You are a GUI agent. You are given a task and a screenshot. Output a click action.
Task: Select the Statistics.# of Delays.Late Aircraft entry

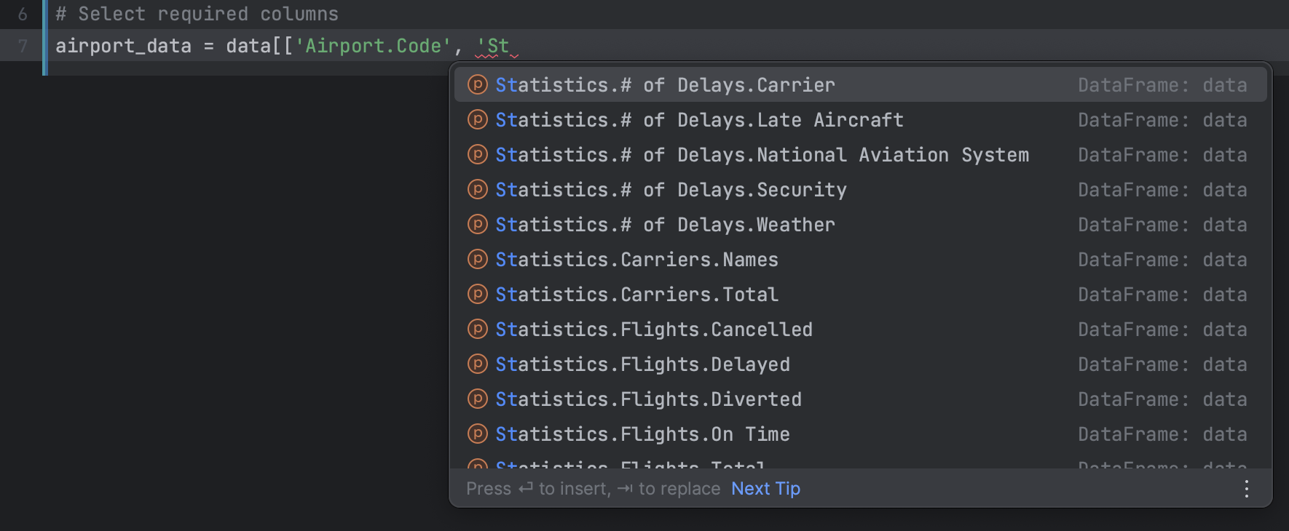tap(699, 120)
